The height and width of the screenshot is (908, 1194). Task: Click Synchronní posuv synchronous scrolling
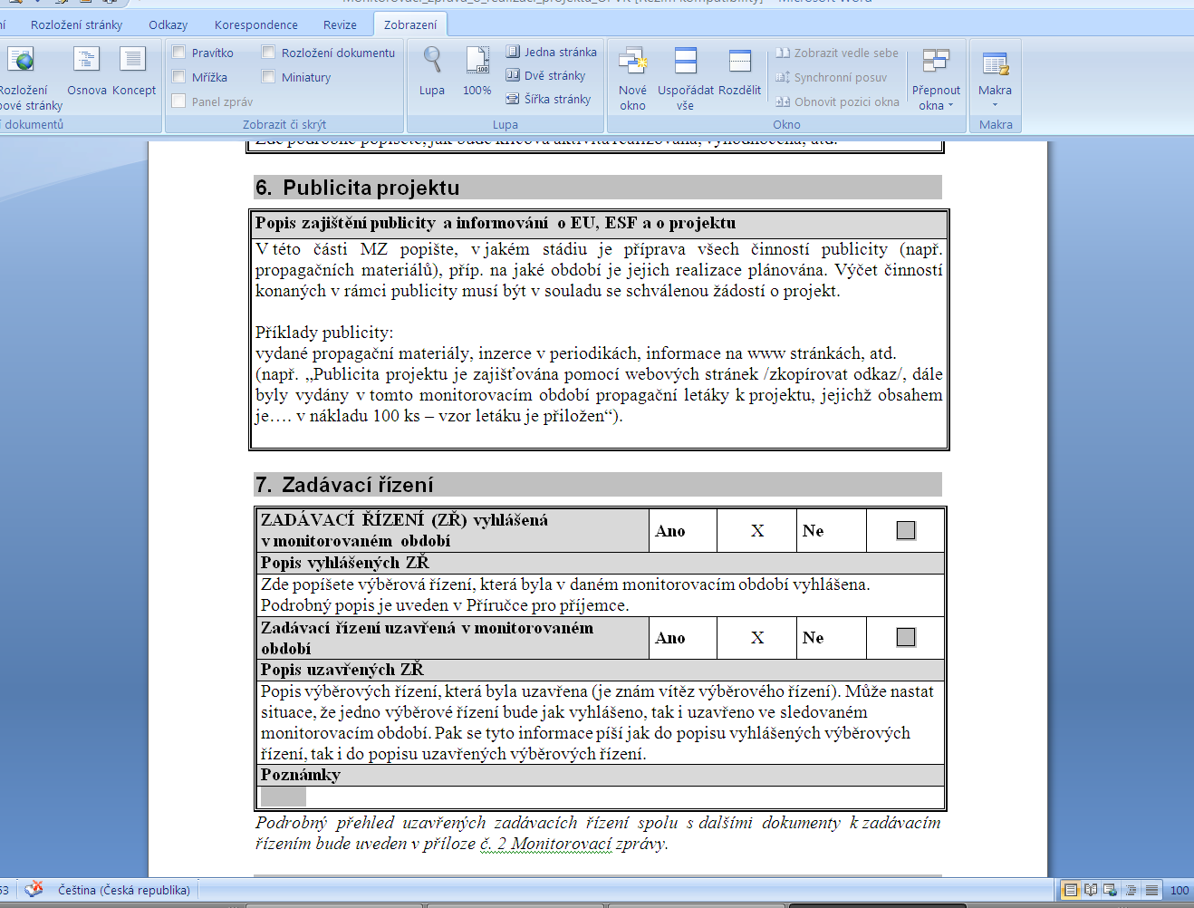click(831, 77)
